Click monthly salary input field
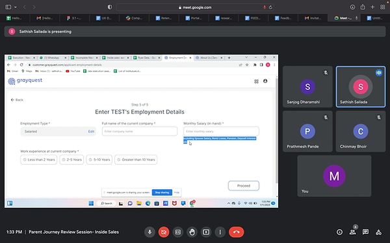390x243 pixels. pos(222,131)
